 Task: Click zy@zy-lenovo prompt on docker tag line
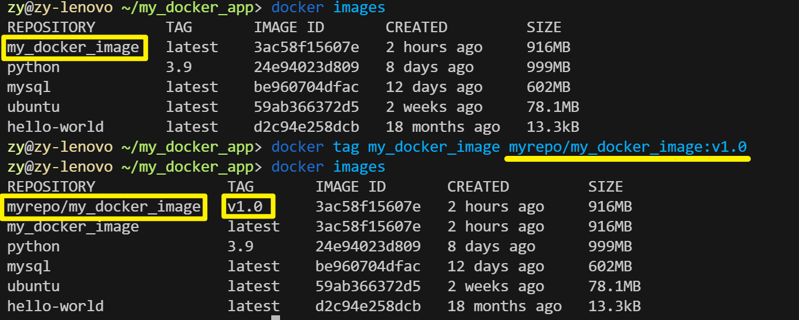point(60,147)
